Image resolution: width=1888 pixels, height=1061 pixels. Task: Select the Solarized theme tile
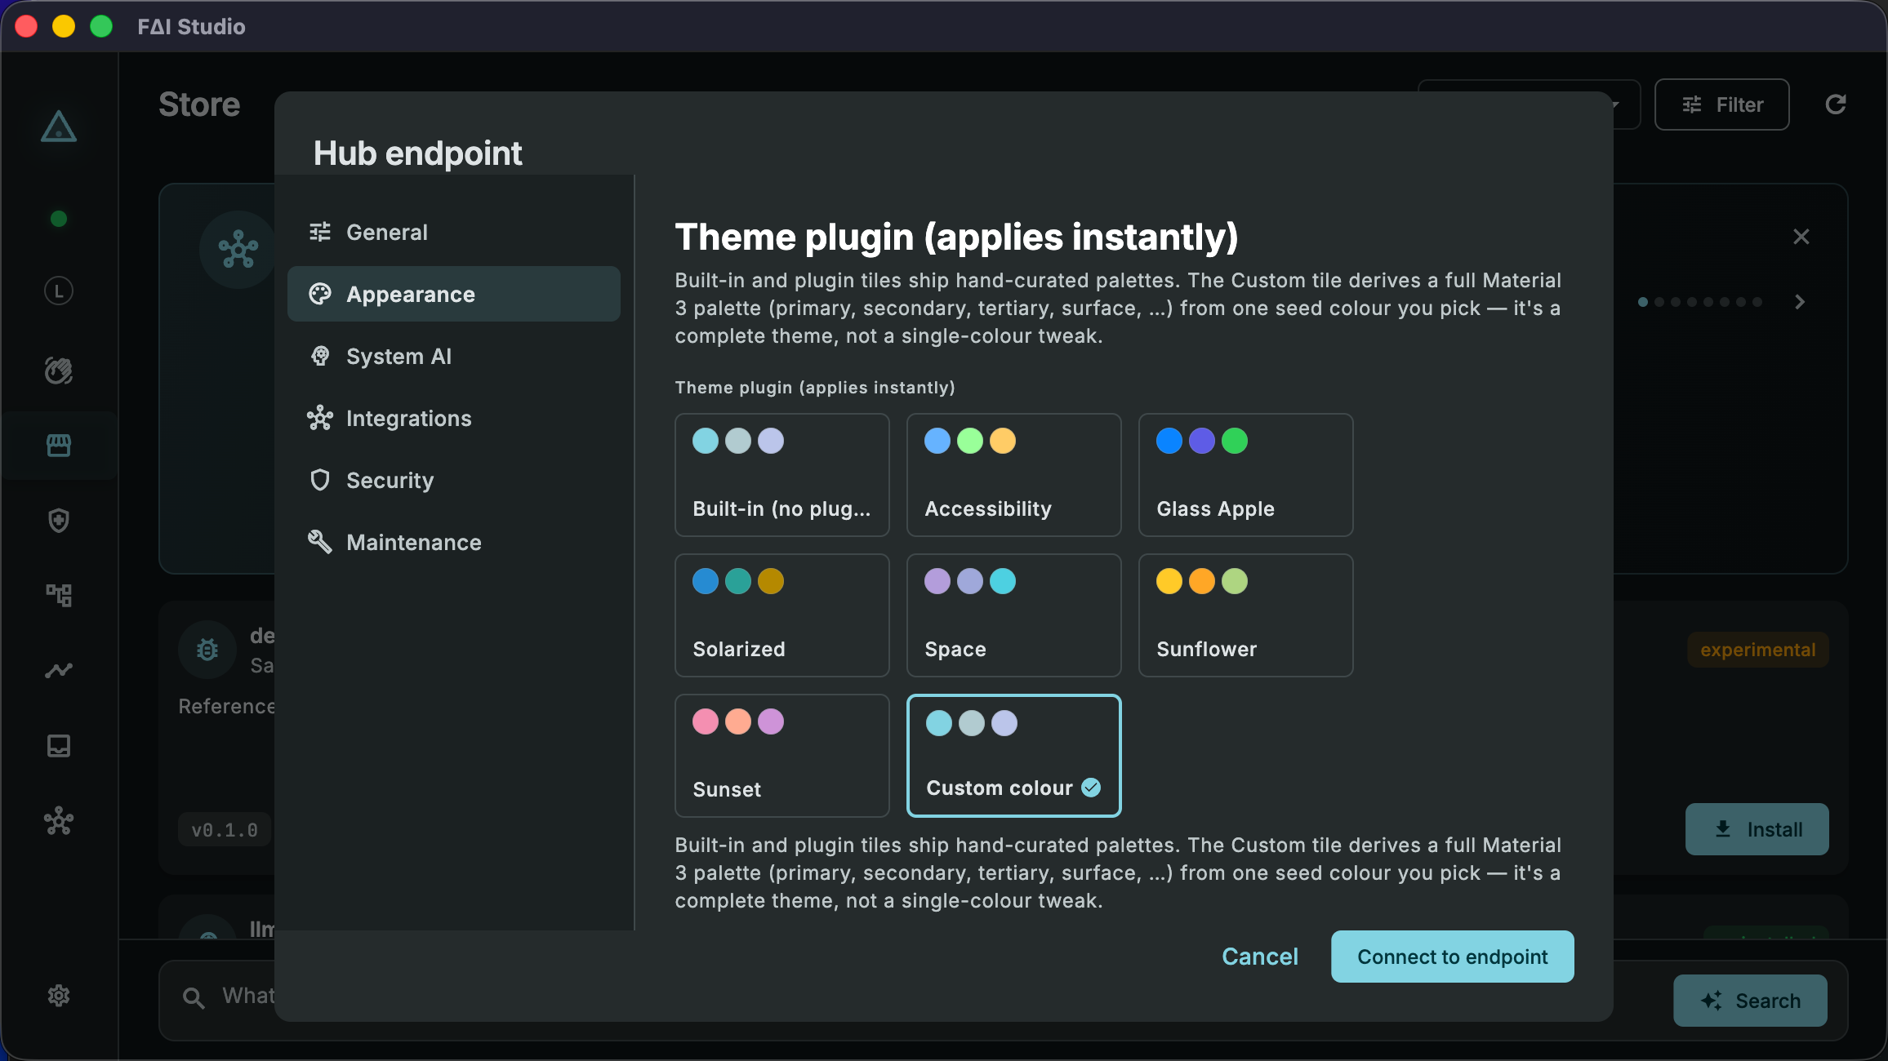tap(781, 615)
